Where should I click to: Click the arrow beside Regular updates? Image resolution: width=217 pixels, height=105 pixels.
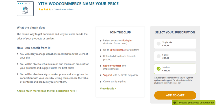101,66
